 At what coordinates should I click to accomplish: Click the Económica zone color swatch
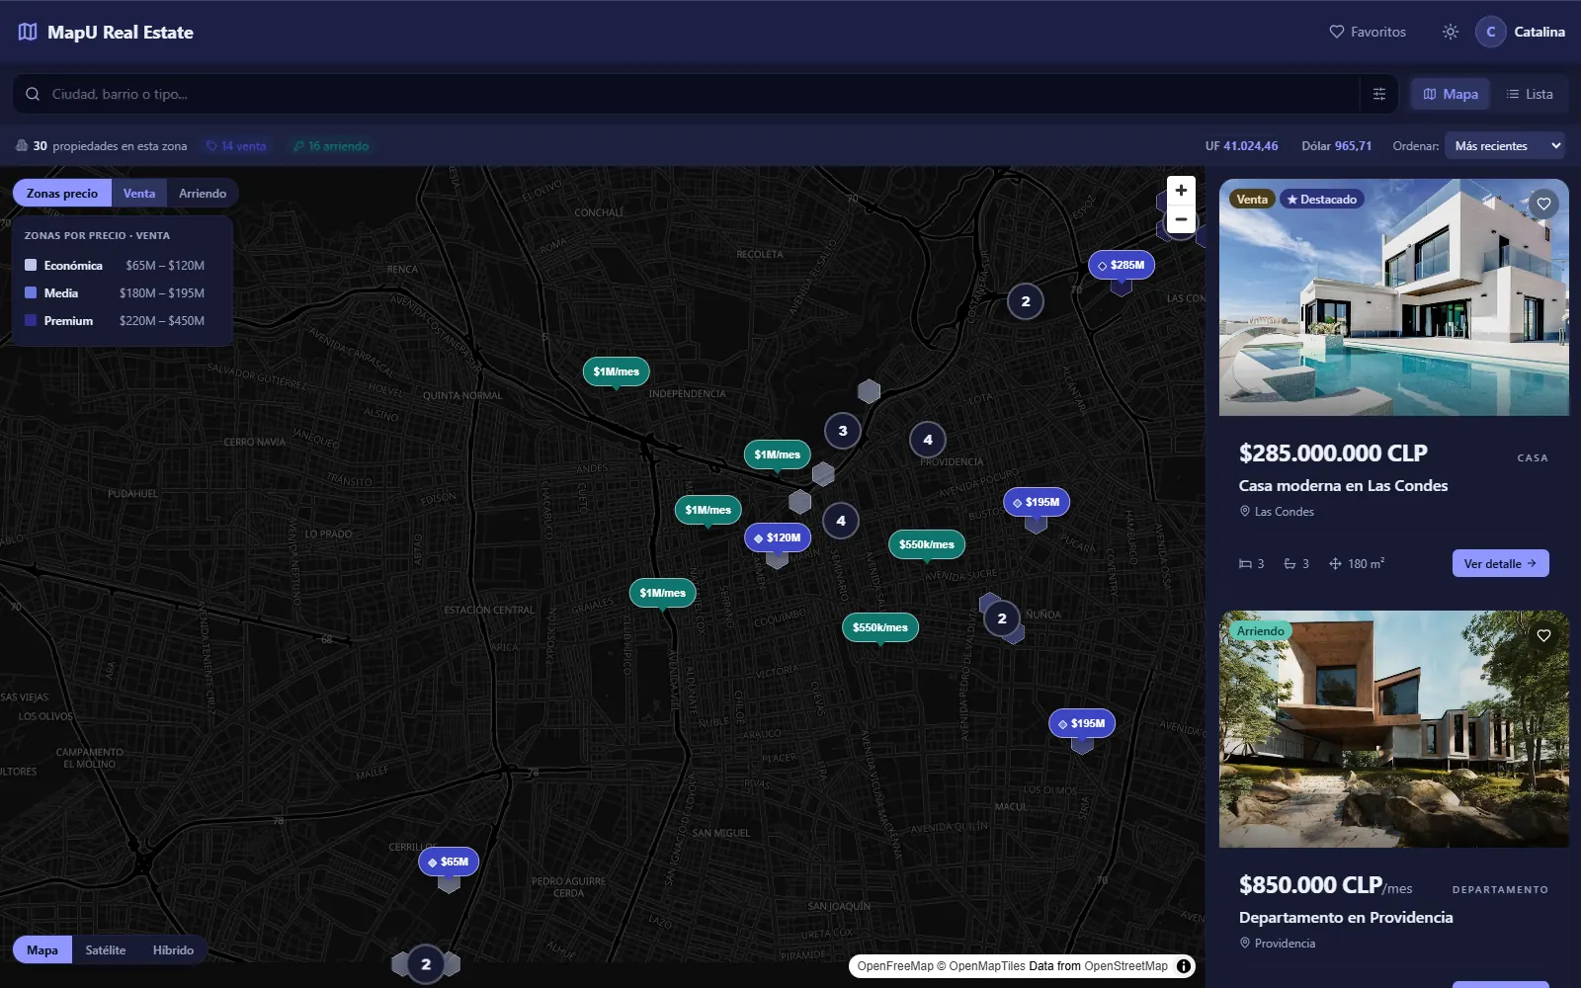(x=31, y=265)
